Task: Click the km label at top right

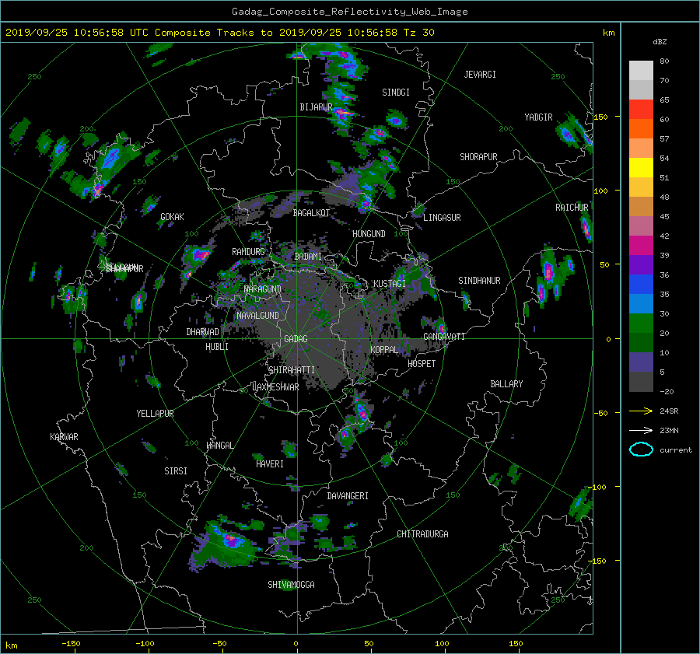Action: 608,33
